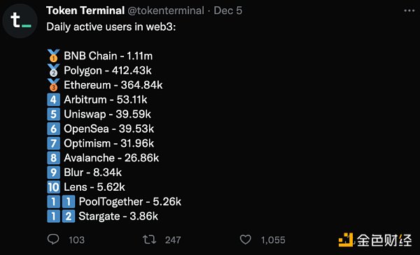This screenshot has height=255, width=420.
Task: Click the Jinse Finance watermark logo
Action: 375,240
